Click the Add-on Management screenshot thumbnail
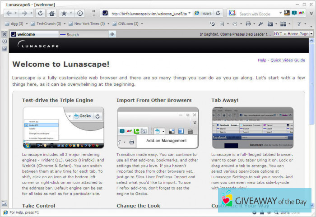316x217 pixels. coord(158,128)
